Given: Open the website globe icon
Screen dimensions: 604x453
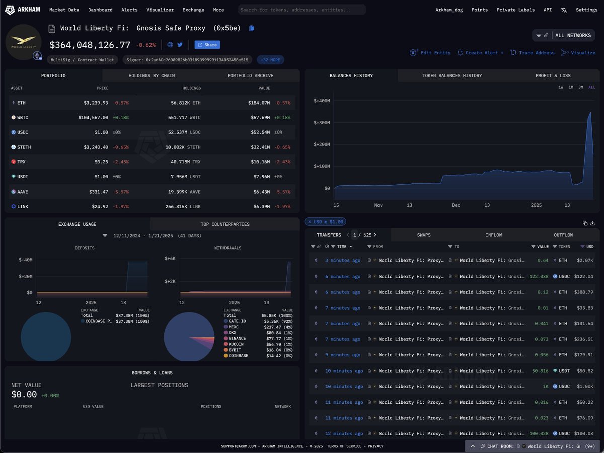Looking at the screenshot, I should tap(170, 45).
